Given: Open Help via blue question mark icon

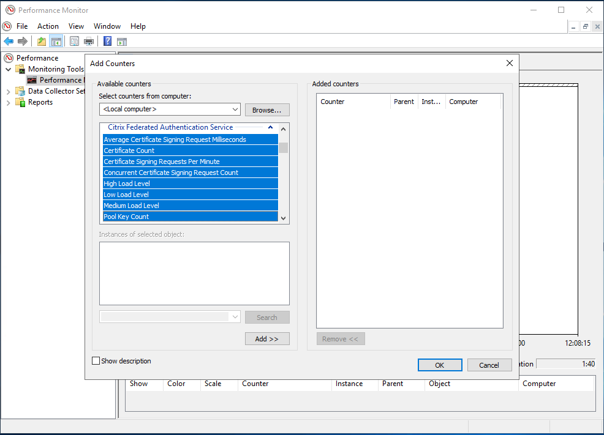Looking at the screenshot, I should point(107,42).
